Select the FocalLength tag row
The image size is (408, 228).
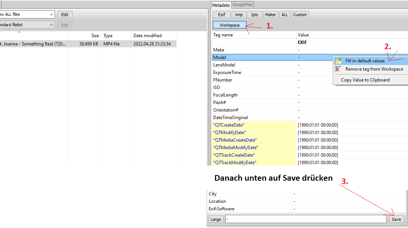(x=309, y=95)
